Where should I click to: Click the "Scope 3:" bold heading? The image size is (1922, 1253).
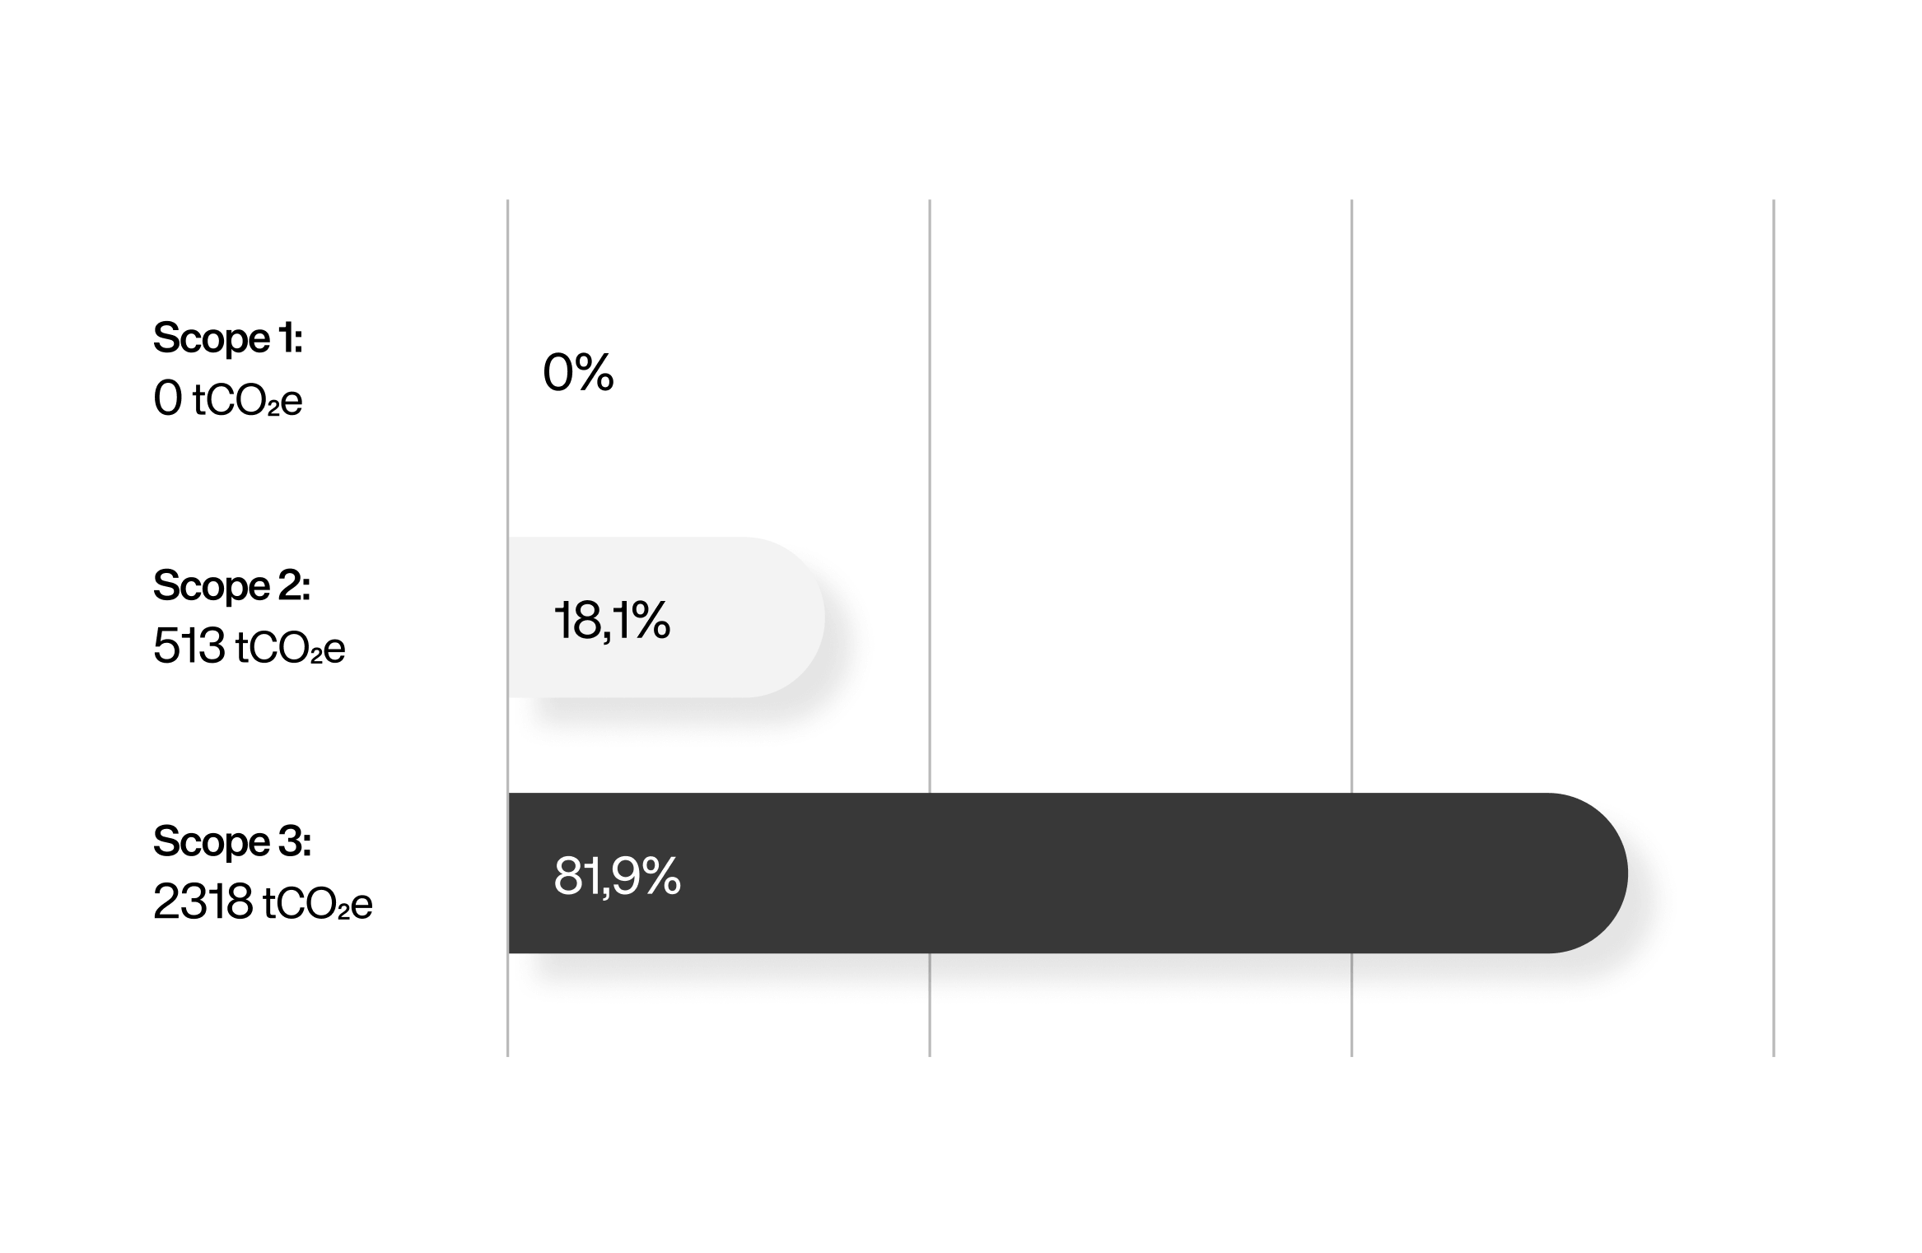(x=232, y=842)
